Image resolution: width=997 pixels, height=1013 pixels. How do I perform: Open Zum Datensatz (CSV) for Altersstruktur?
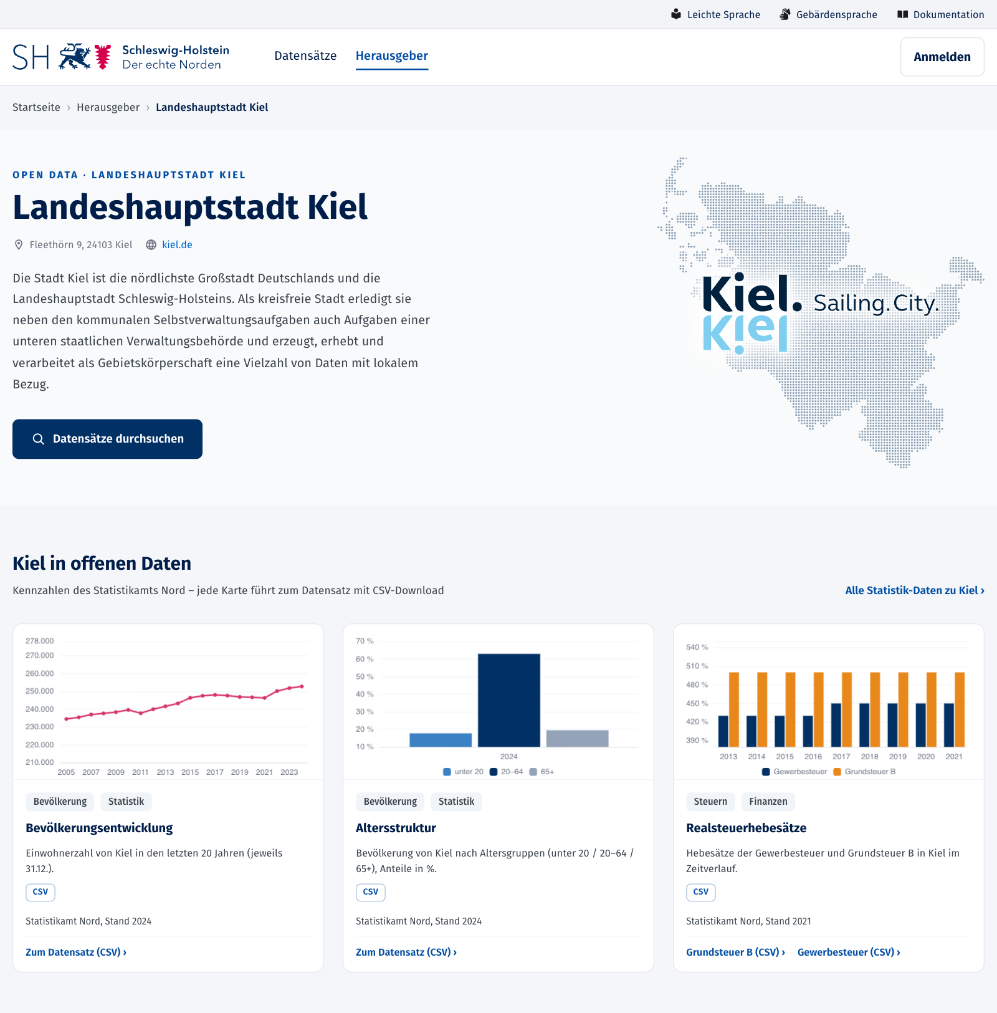(406, 952)
